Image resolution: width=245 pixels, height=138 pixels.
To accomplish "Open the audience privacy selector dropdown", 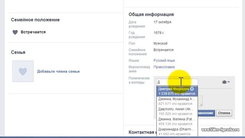I will (x=226, y=82).
